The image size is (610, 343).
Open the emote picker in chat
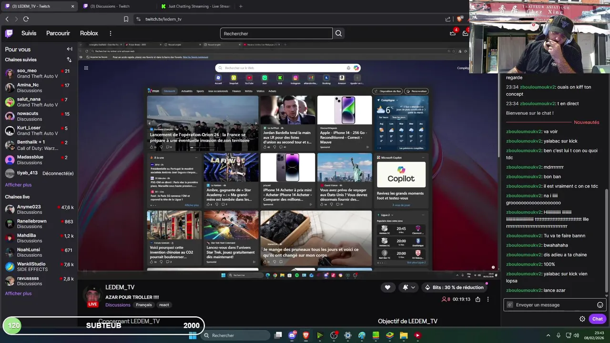(600, 305)
